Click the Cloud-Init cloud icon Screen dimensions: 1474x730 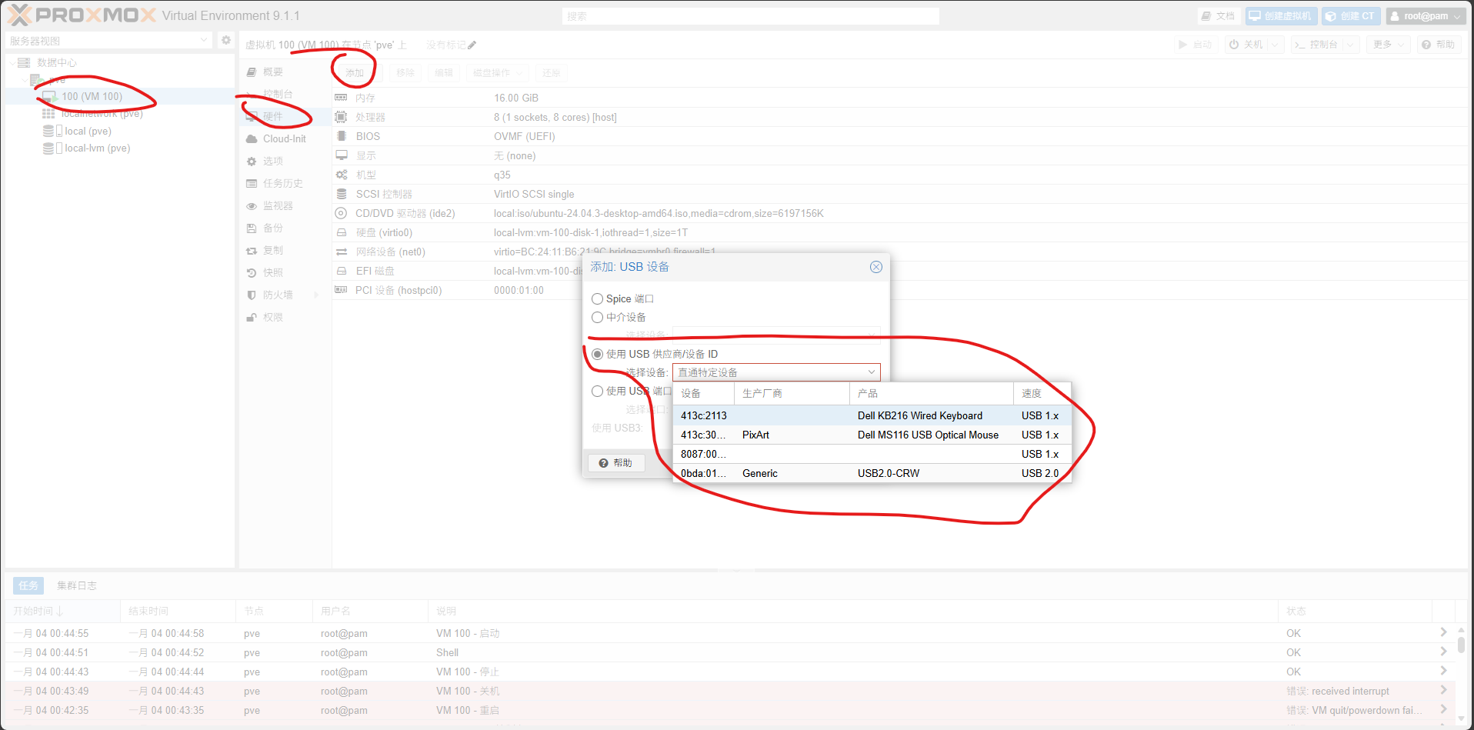point(252,139)
